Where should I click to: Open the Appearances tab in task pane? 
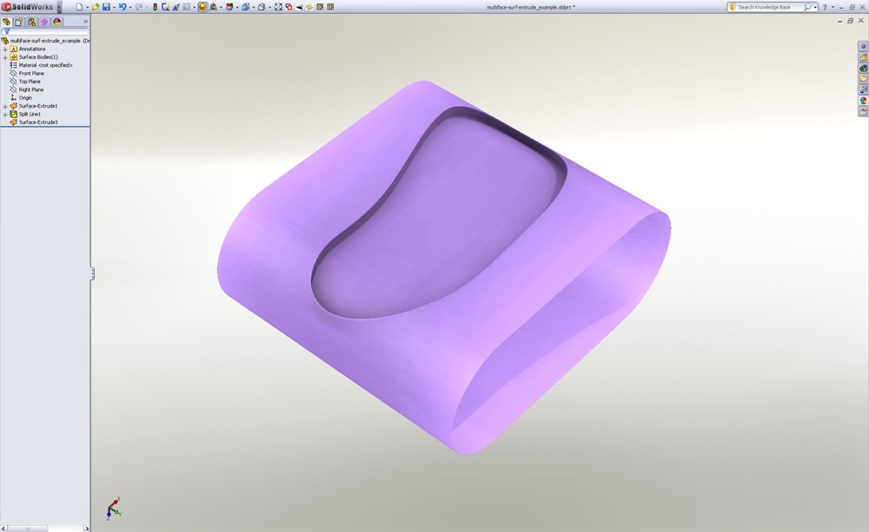863,100
